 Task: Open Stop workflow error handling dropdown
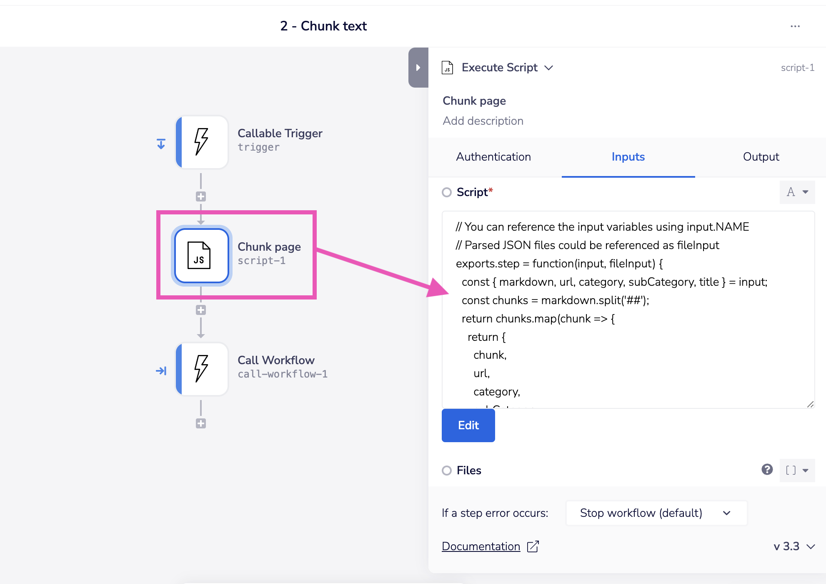[656, 513]
